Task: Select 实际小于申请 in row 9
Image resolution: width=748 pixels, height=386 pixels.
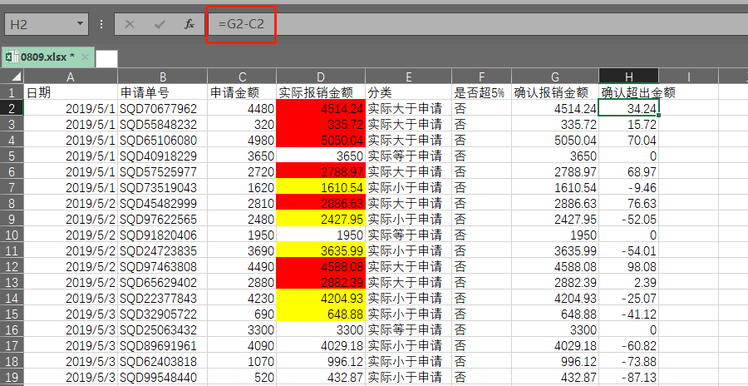Action: (x=409, y=220)
